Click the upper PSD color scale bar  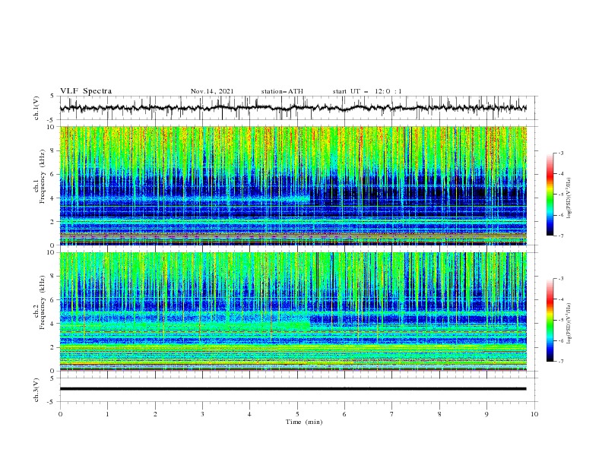550,195
